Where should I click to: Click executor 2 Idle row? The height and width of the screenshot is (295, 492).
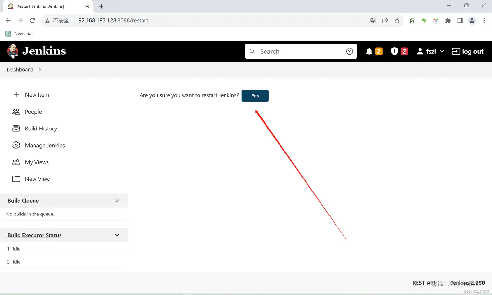point(63,262)
